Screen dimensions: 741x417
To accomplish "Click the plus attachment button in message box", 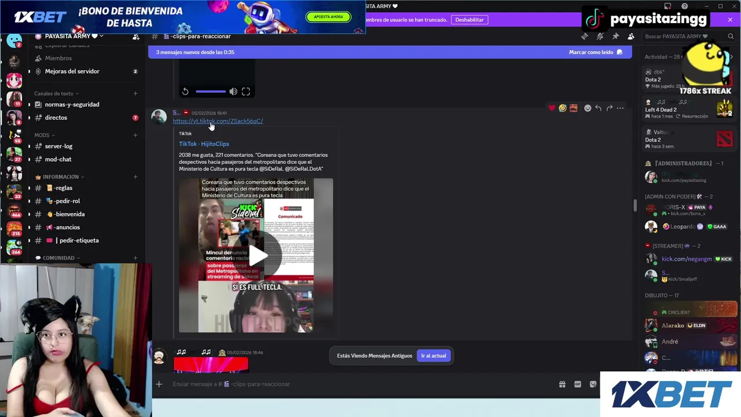I will 159,384.
